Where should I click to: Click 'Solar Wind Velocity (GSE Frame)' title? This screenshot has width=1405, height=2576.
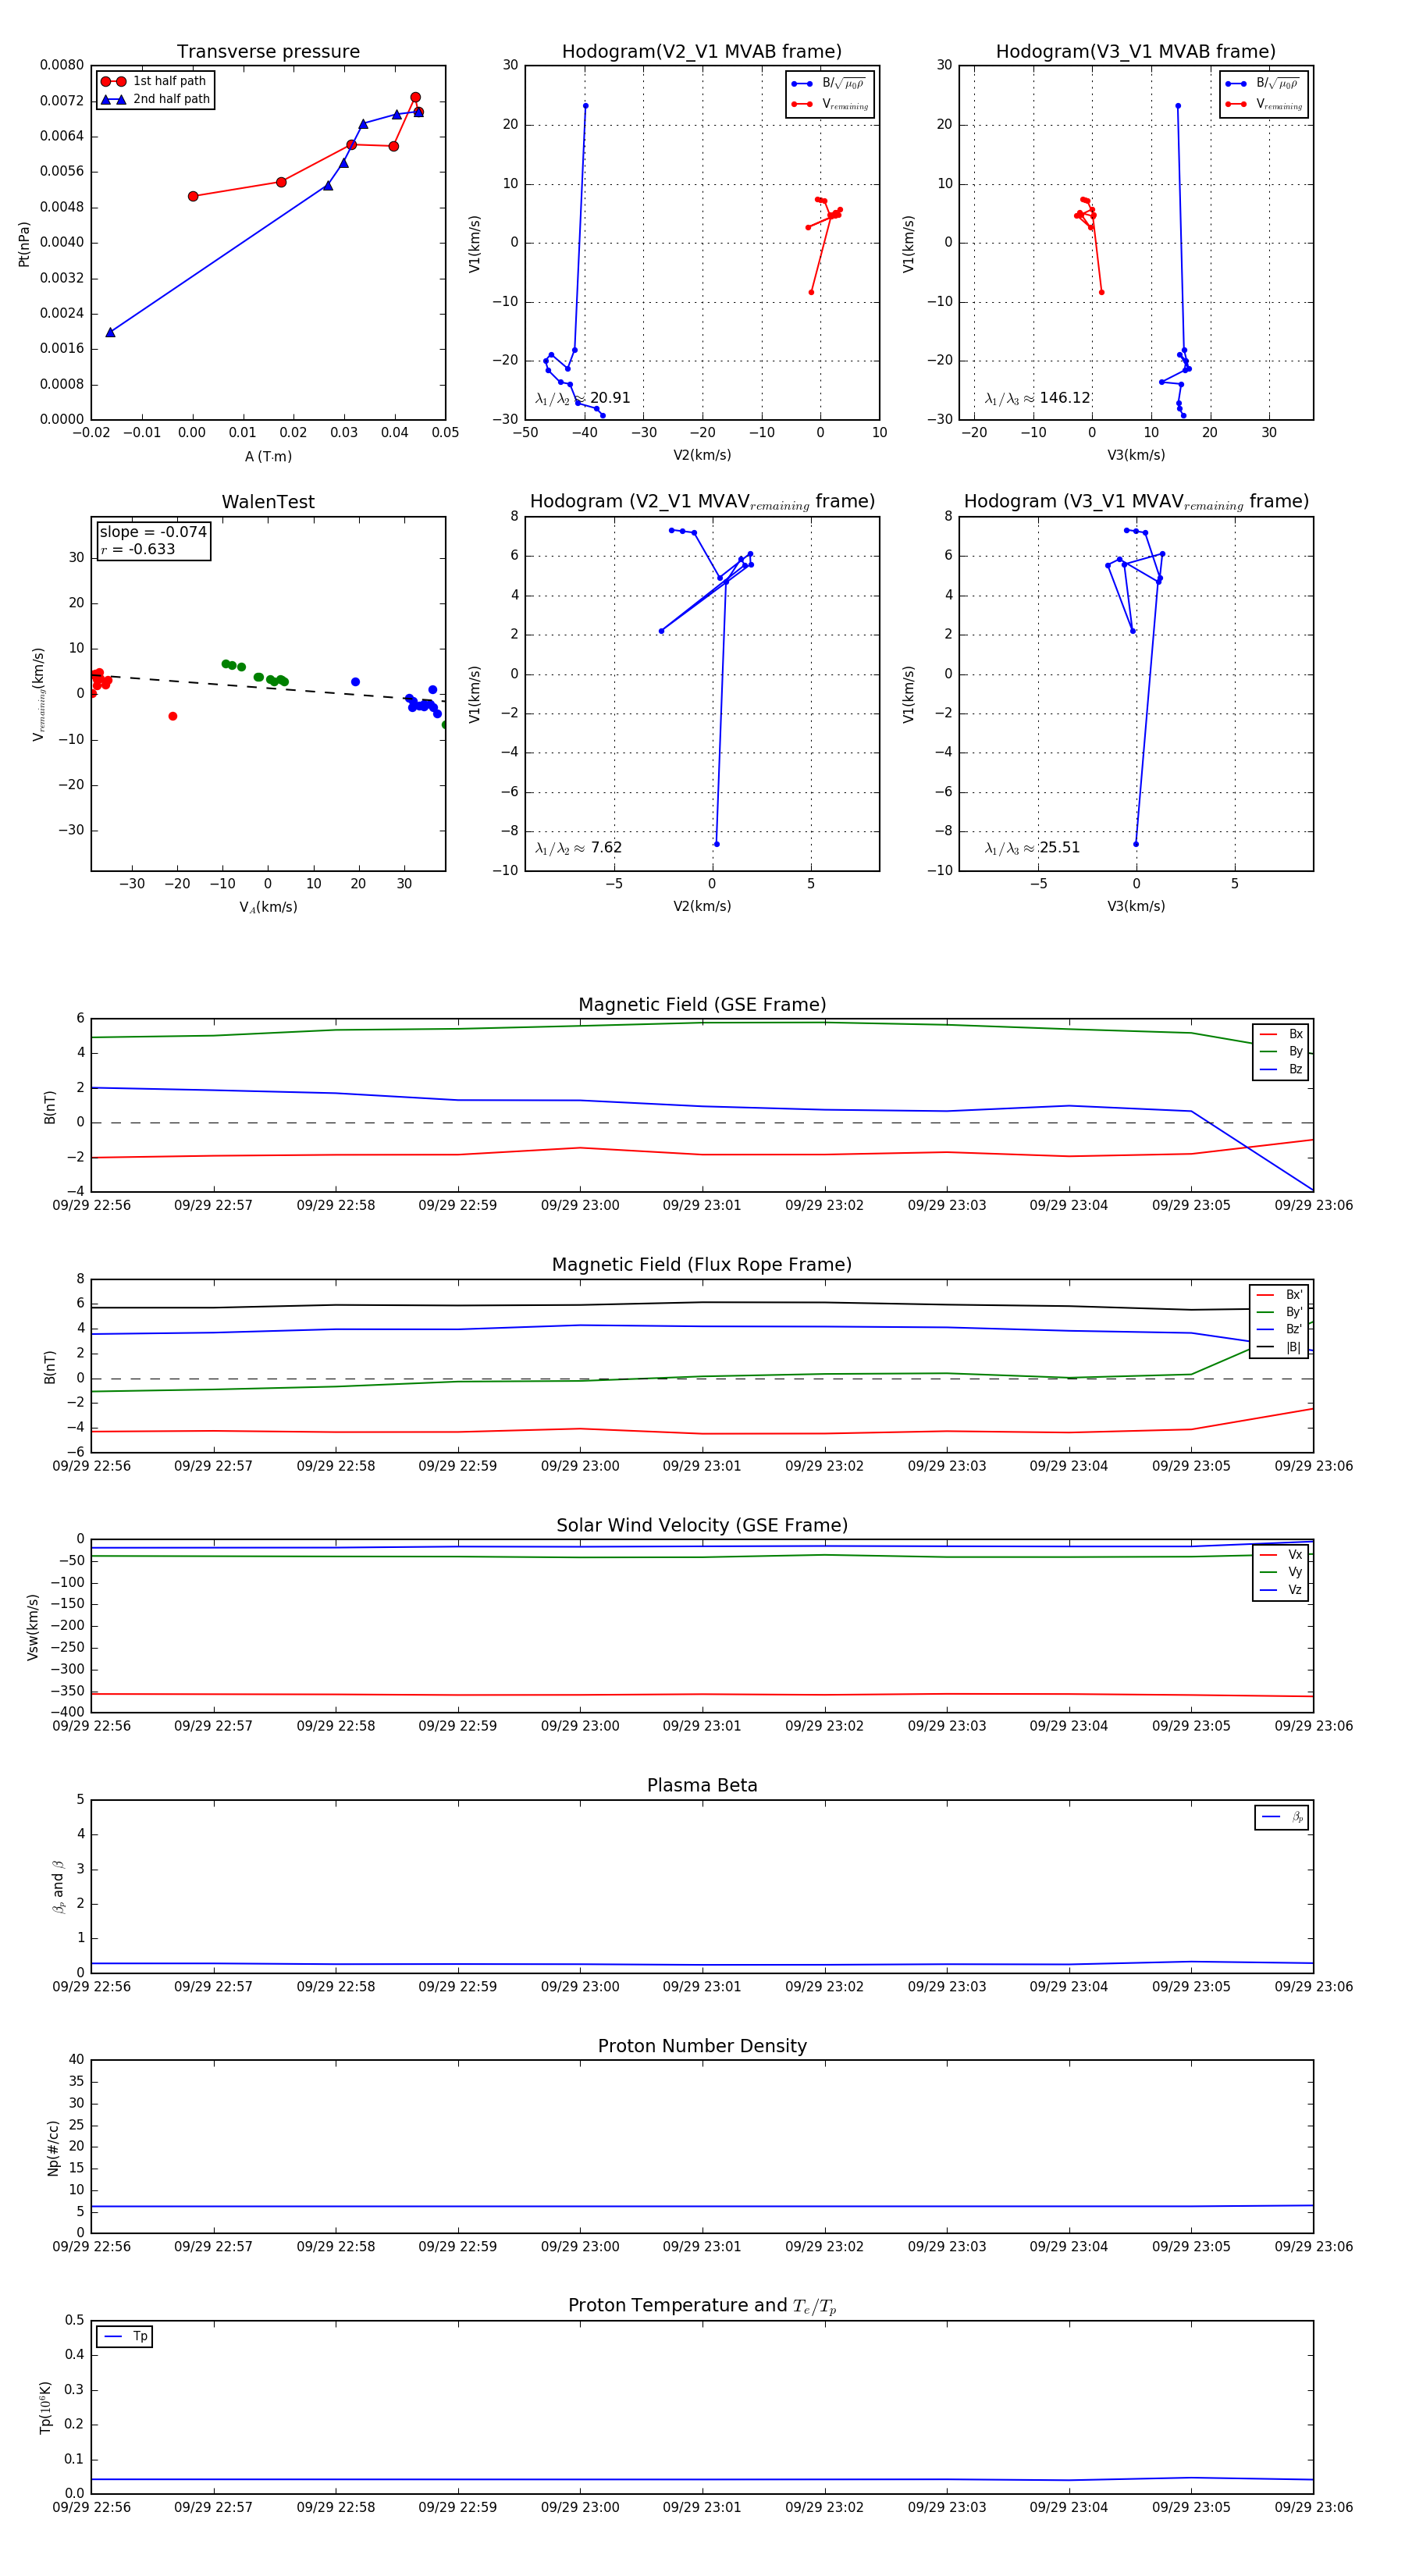point(702,1525)
